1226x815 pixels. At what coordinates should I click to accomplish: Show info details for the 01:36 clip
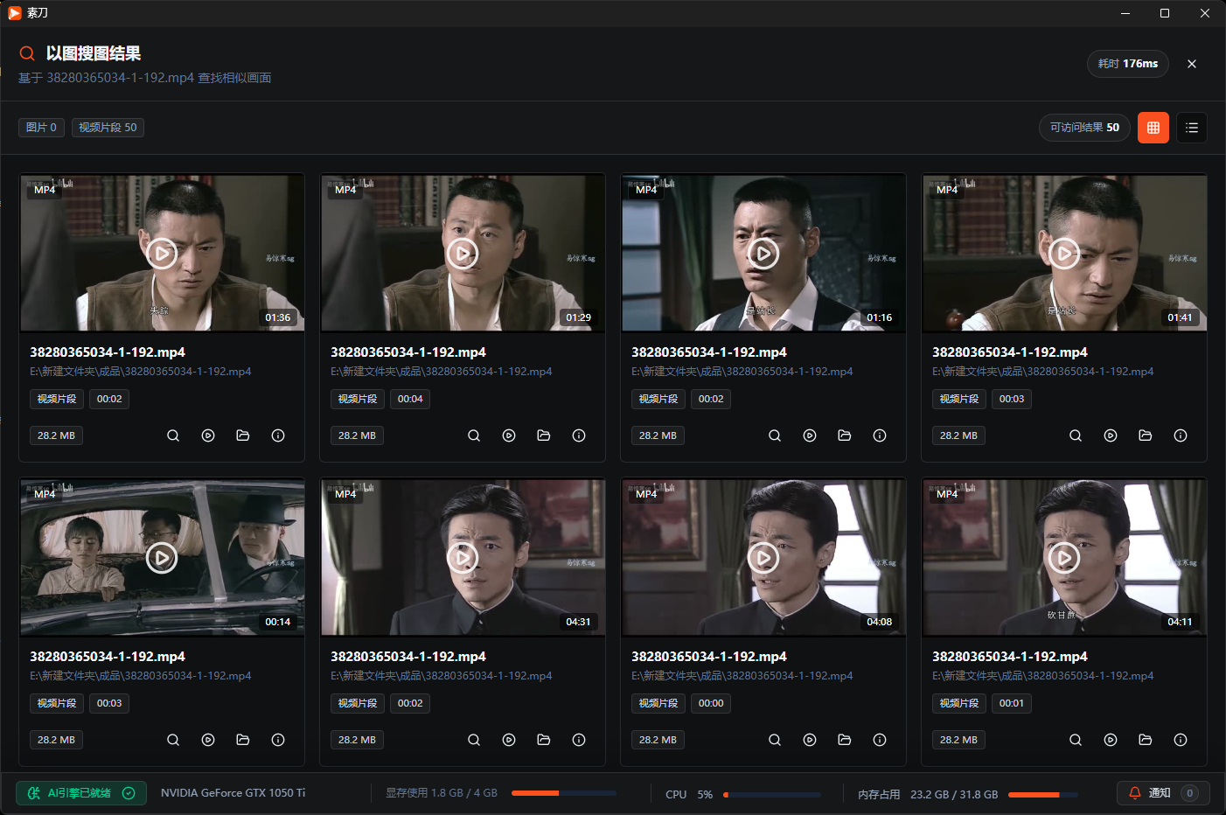click(x=278, y=435)
